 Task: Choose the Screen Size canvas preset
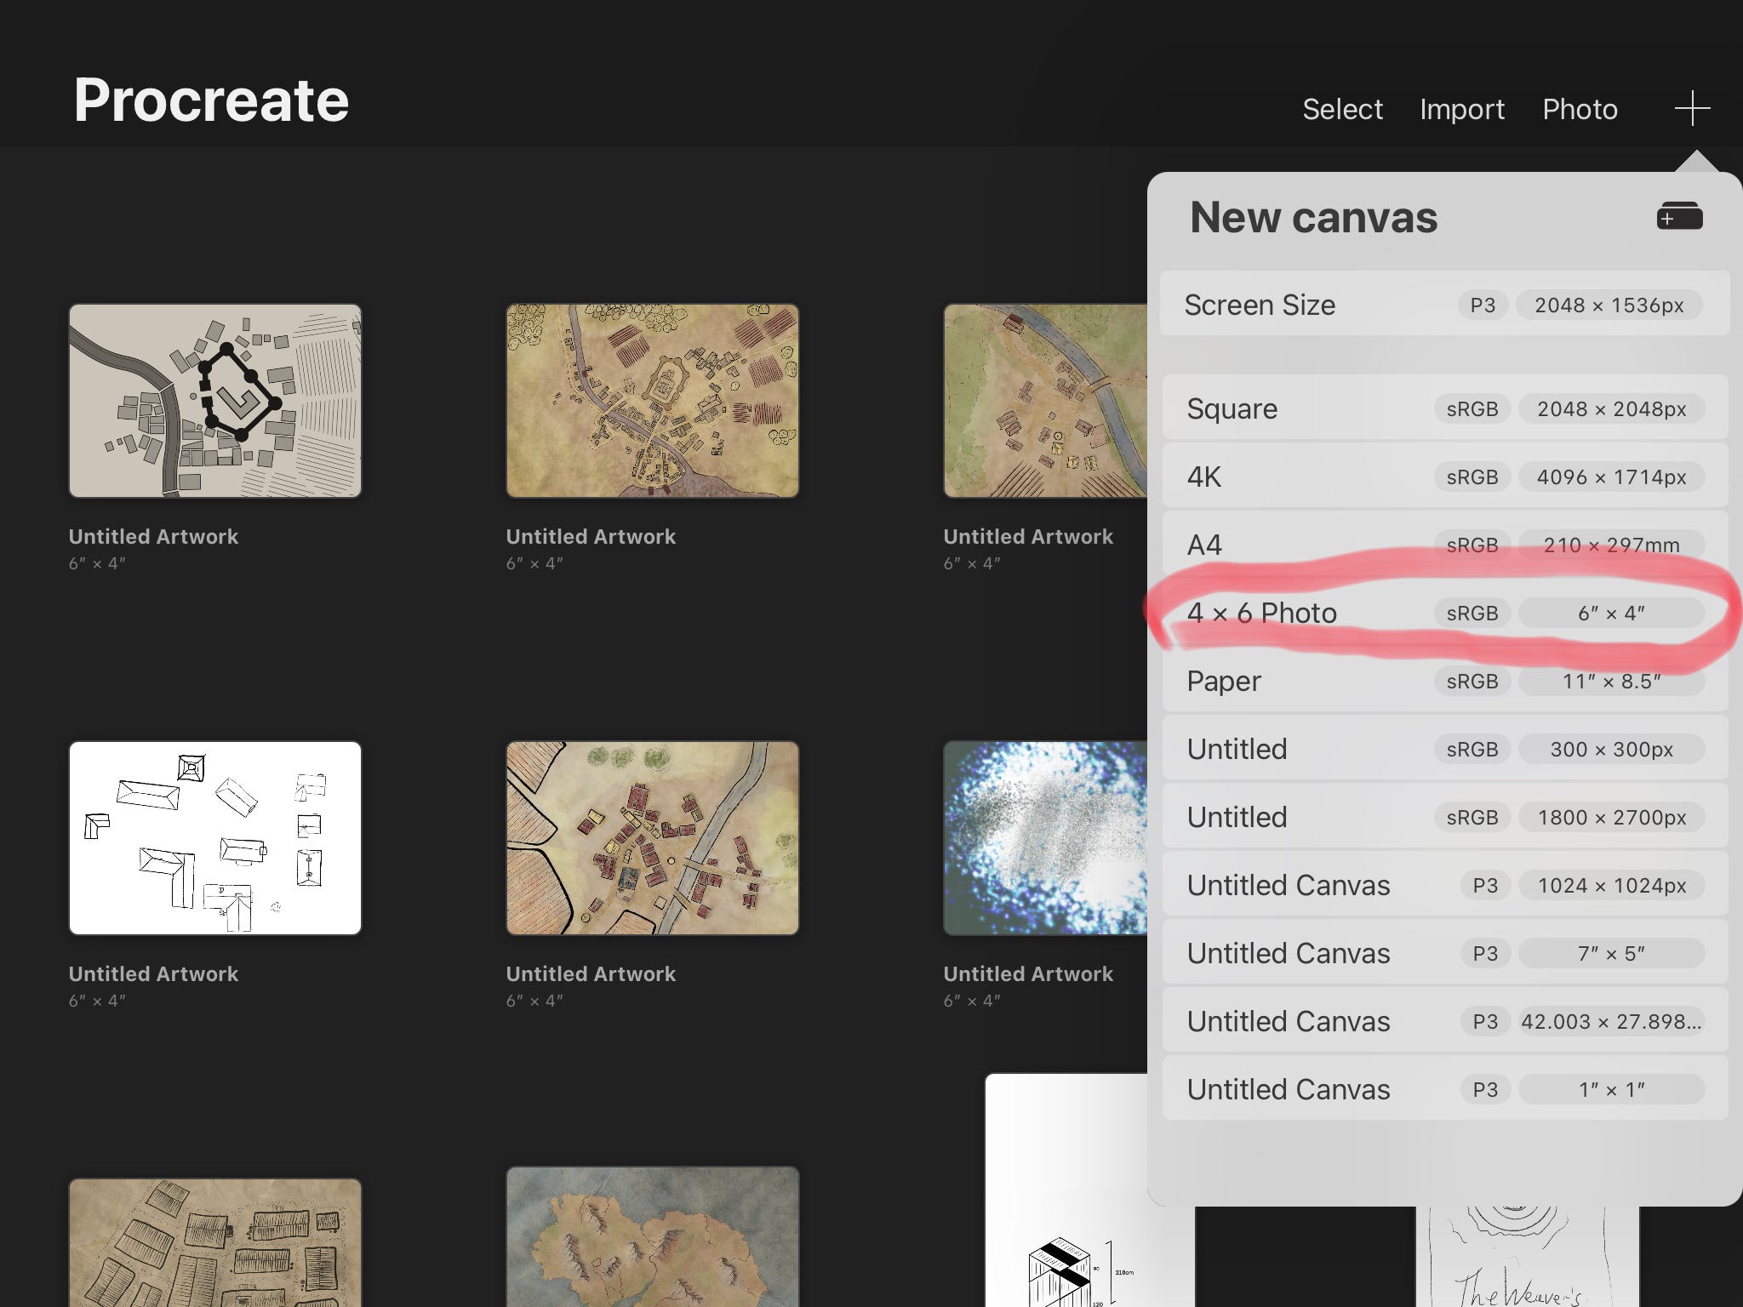[1444, 305]
